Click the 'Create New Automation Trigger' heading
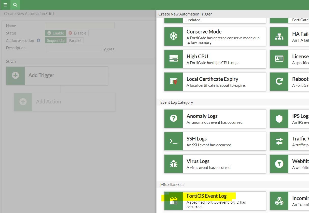Image resolution: width=309 pixels, height=213 pixels. [x=185, y=14]
